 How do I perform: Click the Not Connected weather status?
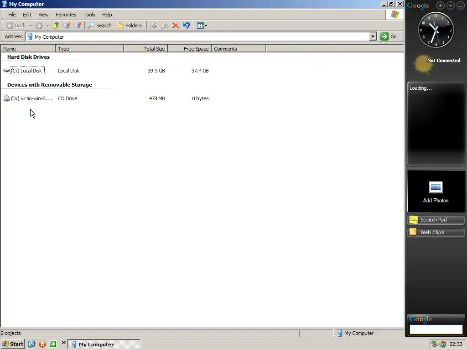coord(444,61)
